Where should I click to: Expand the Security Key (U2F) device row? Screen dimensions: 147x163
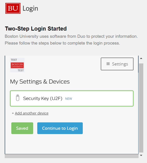click(72, 98)
